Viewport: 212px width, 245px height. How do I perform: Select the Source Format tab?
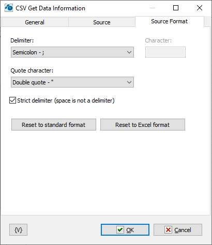[170, 21]
